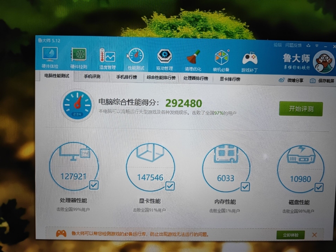
Task: Uncheck the 内存性能 test checkbox
Action: coord(245,186)
